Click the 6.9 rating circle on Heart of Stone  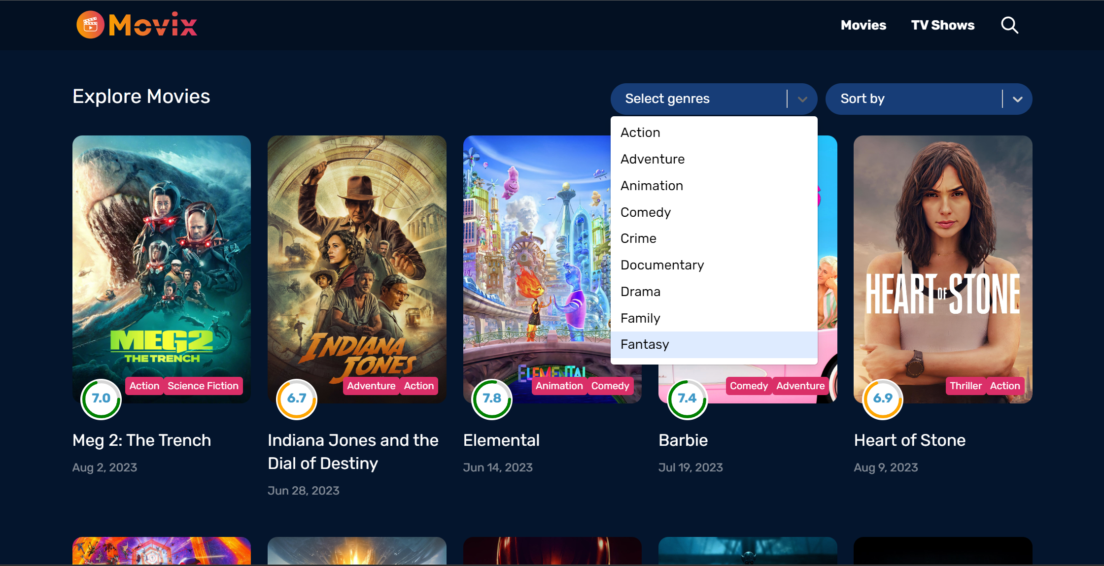tap(883, 399)
